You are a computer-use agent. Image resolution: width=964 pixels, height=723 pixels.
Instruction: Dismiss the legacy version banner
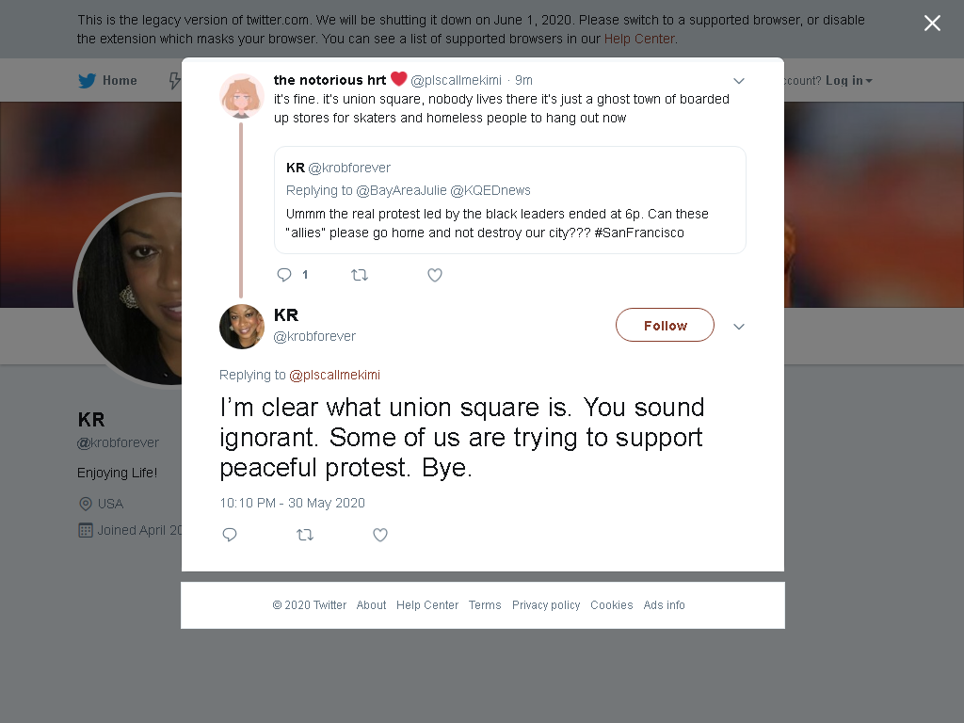coord(932,24)
